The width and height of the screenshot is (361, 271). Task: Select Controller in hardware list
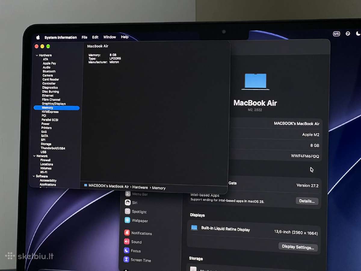point(49,83)
